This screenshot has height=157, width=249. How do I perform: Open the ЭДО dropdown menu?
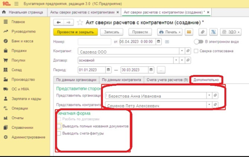tap(231, 32)
